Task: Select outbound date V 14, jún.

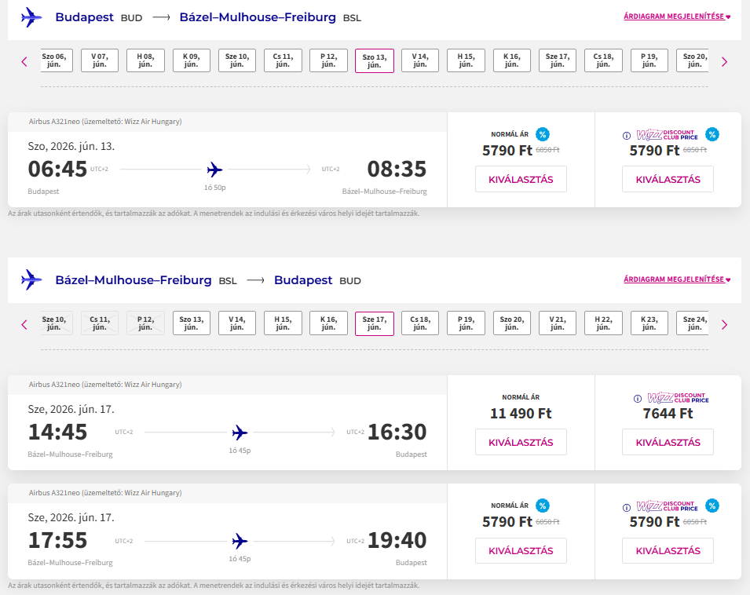Action: tap(420, 61)
